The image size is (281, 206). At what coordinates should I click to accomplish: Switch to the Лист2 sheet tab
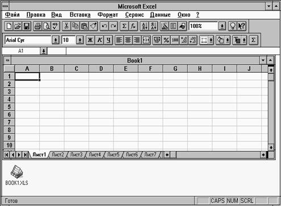coord(58,155)
